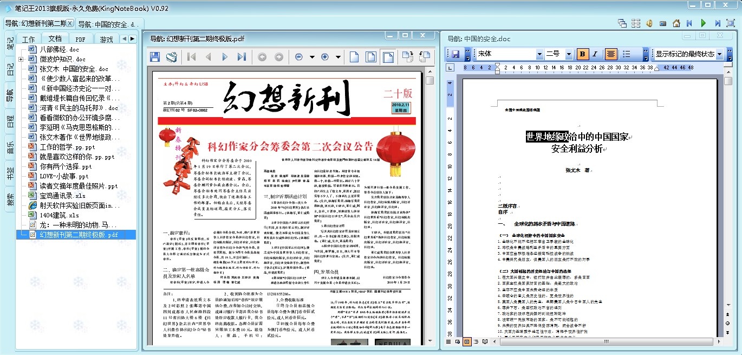Jump to the first PDF page
742x355 pixels.
coord(191,57)
